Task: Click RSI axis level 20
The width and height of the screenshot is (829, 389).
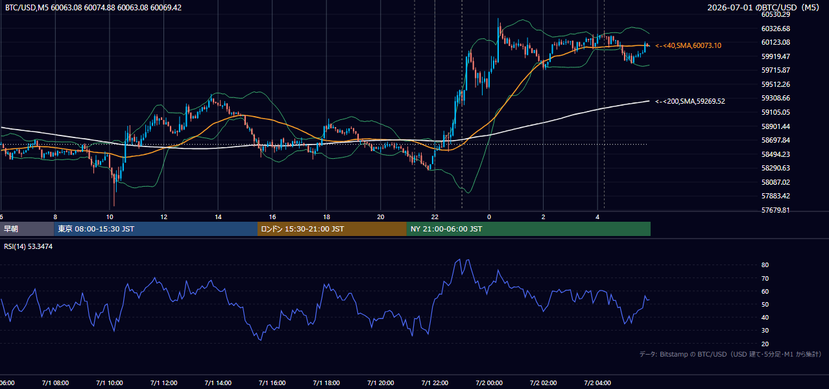Action: (765, 344)
